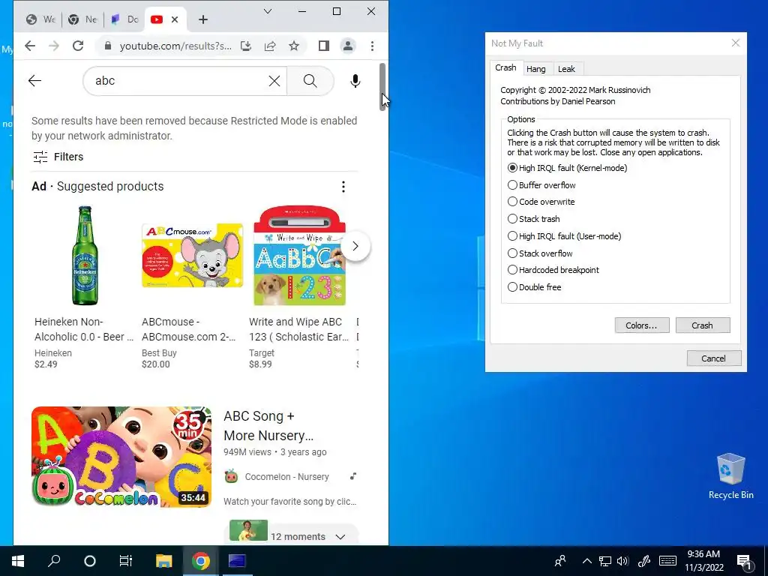The width and height of the screenshot is (768, 576).
Task: Go forward in Chrome browser history
Action: 54,46
